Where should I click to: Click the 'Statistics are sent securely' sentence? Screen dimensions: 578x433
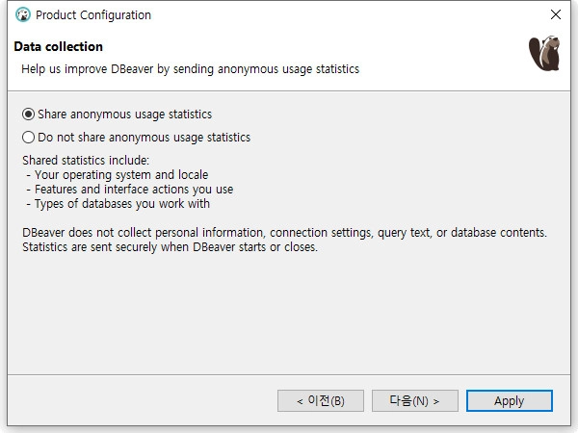tap(170, 247)
